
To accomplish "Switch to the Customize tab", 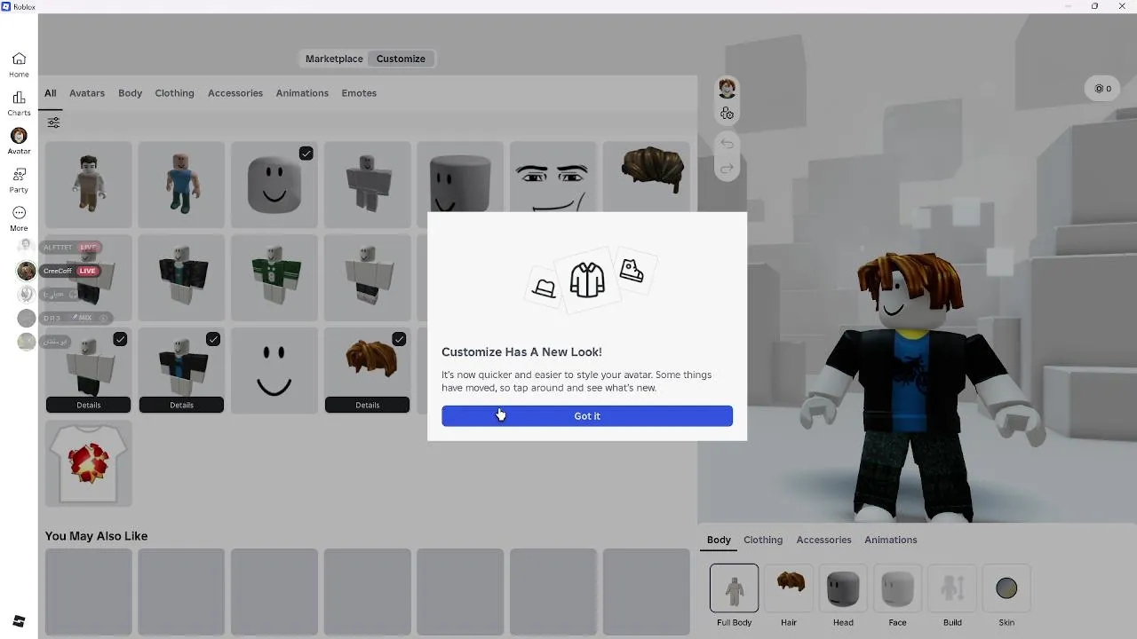I will tap(401, 59).
